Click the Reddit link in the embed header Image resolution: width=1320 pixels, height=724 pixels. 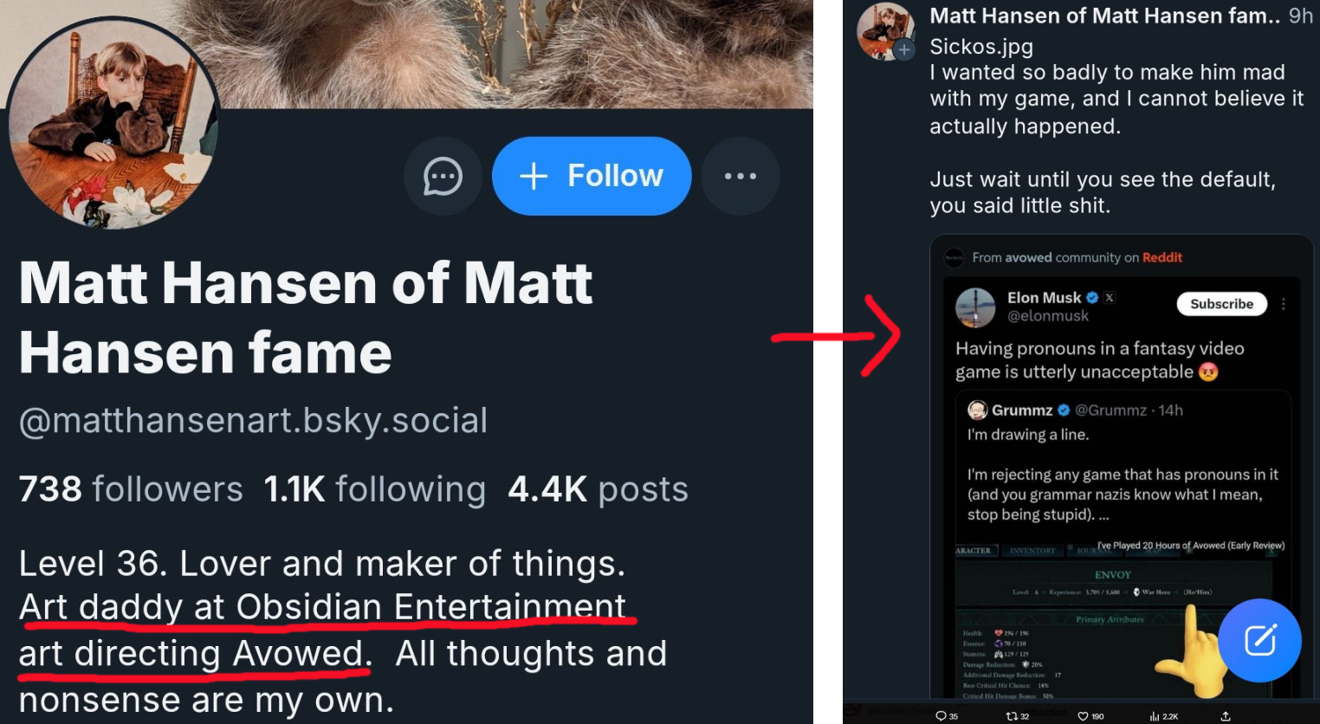pos(1161,257)
